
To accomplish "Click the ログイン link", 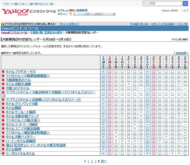I will click(63, 14).
